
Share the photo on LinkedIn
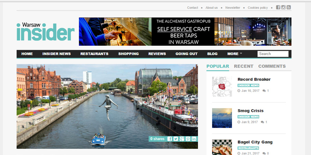point(194,139)
